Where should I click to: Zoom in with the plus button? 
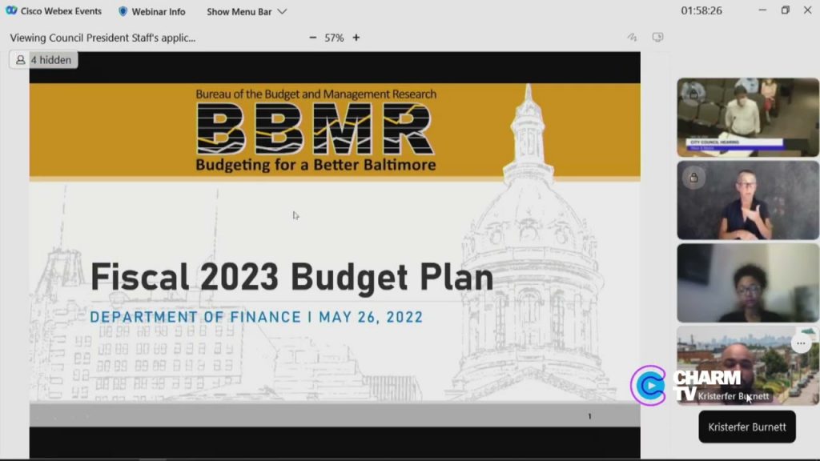(x=356, y=38)
